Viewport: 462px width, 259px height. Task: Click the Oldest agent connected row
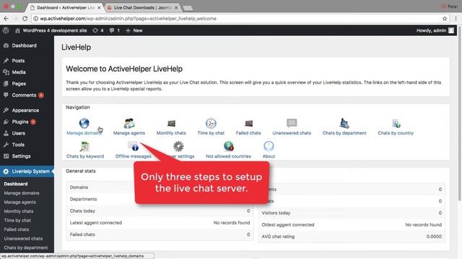coord(352,224)
